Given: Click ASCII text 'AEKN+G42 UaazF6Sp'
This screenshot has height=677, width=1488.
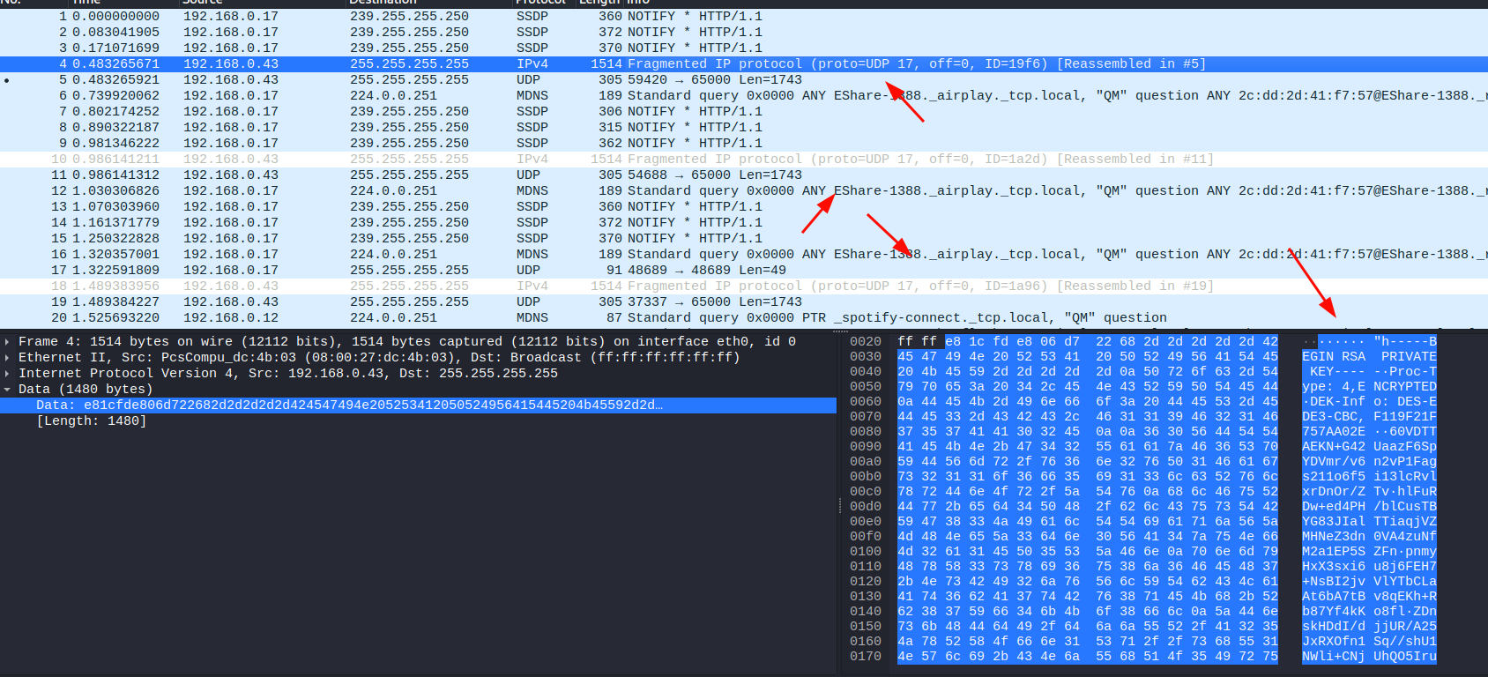Looking at the screenshot, I should pos(1369,446).
